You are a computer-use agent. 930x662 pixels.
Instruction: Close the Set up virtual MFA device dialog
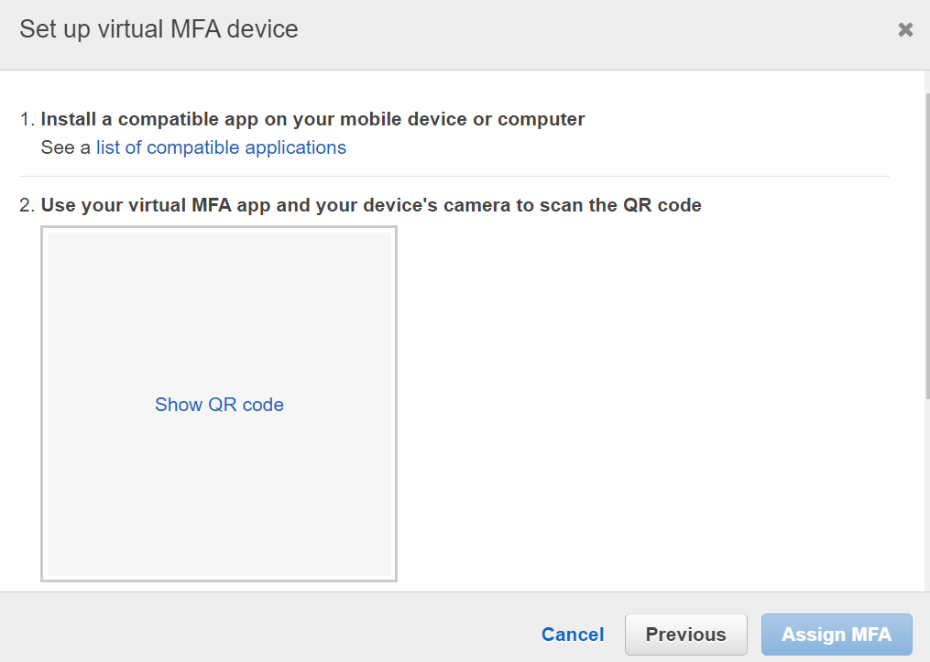coord(905,29)
